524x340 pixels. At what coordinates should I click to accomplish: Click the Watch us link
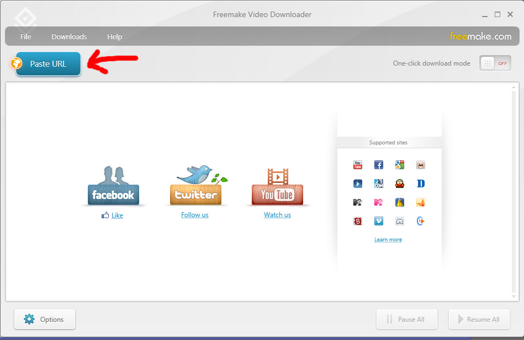[x=277, y=215]
